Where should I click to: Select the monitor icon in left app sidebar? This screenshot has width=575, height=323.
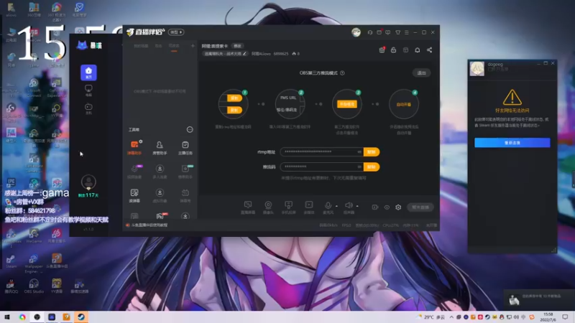point(88,90)
